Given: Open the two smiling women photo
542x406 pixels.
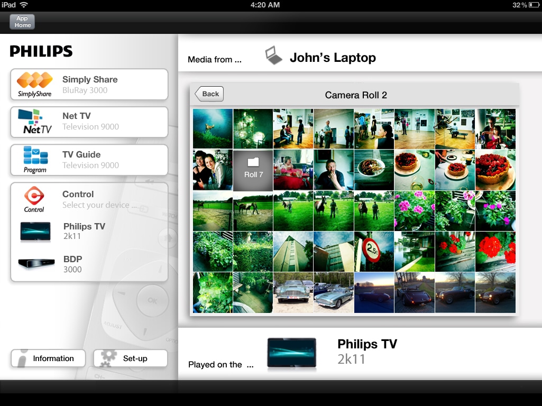Looking at the screenshot, I should [213, 170].
